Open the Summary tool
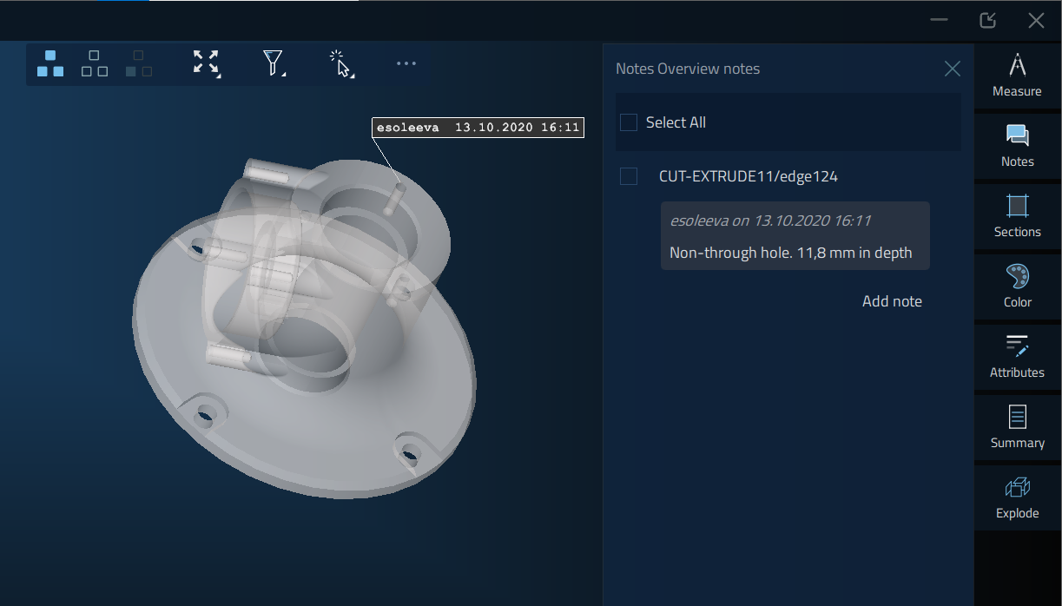The height and width of the screenshot is (606, 1062). 1017,427
